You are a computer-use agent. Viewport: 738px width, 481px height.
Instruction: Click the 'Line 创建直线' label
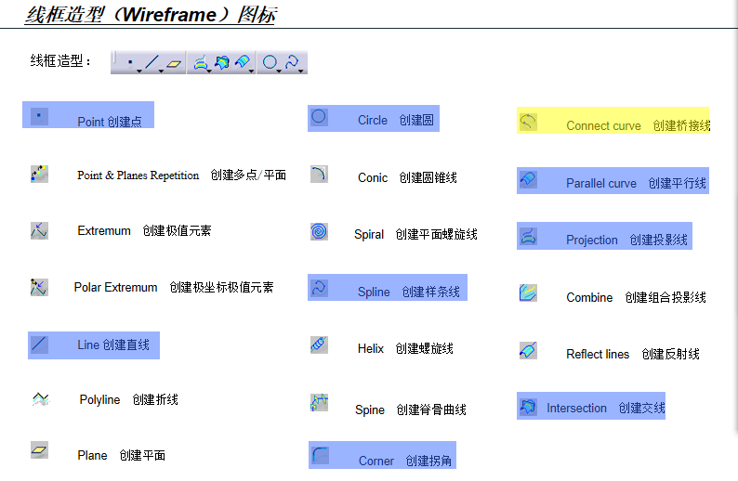click(113, 345)
